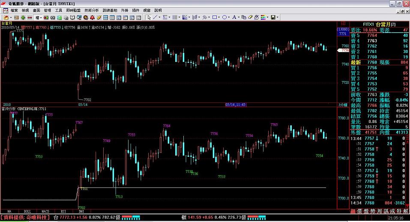Switch to the BOLL indicator tab
This screenshot has width=410, height=222.
(x=27, y=211)
